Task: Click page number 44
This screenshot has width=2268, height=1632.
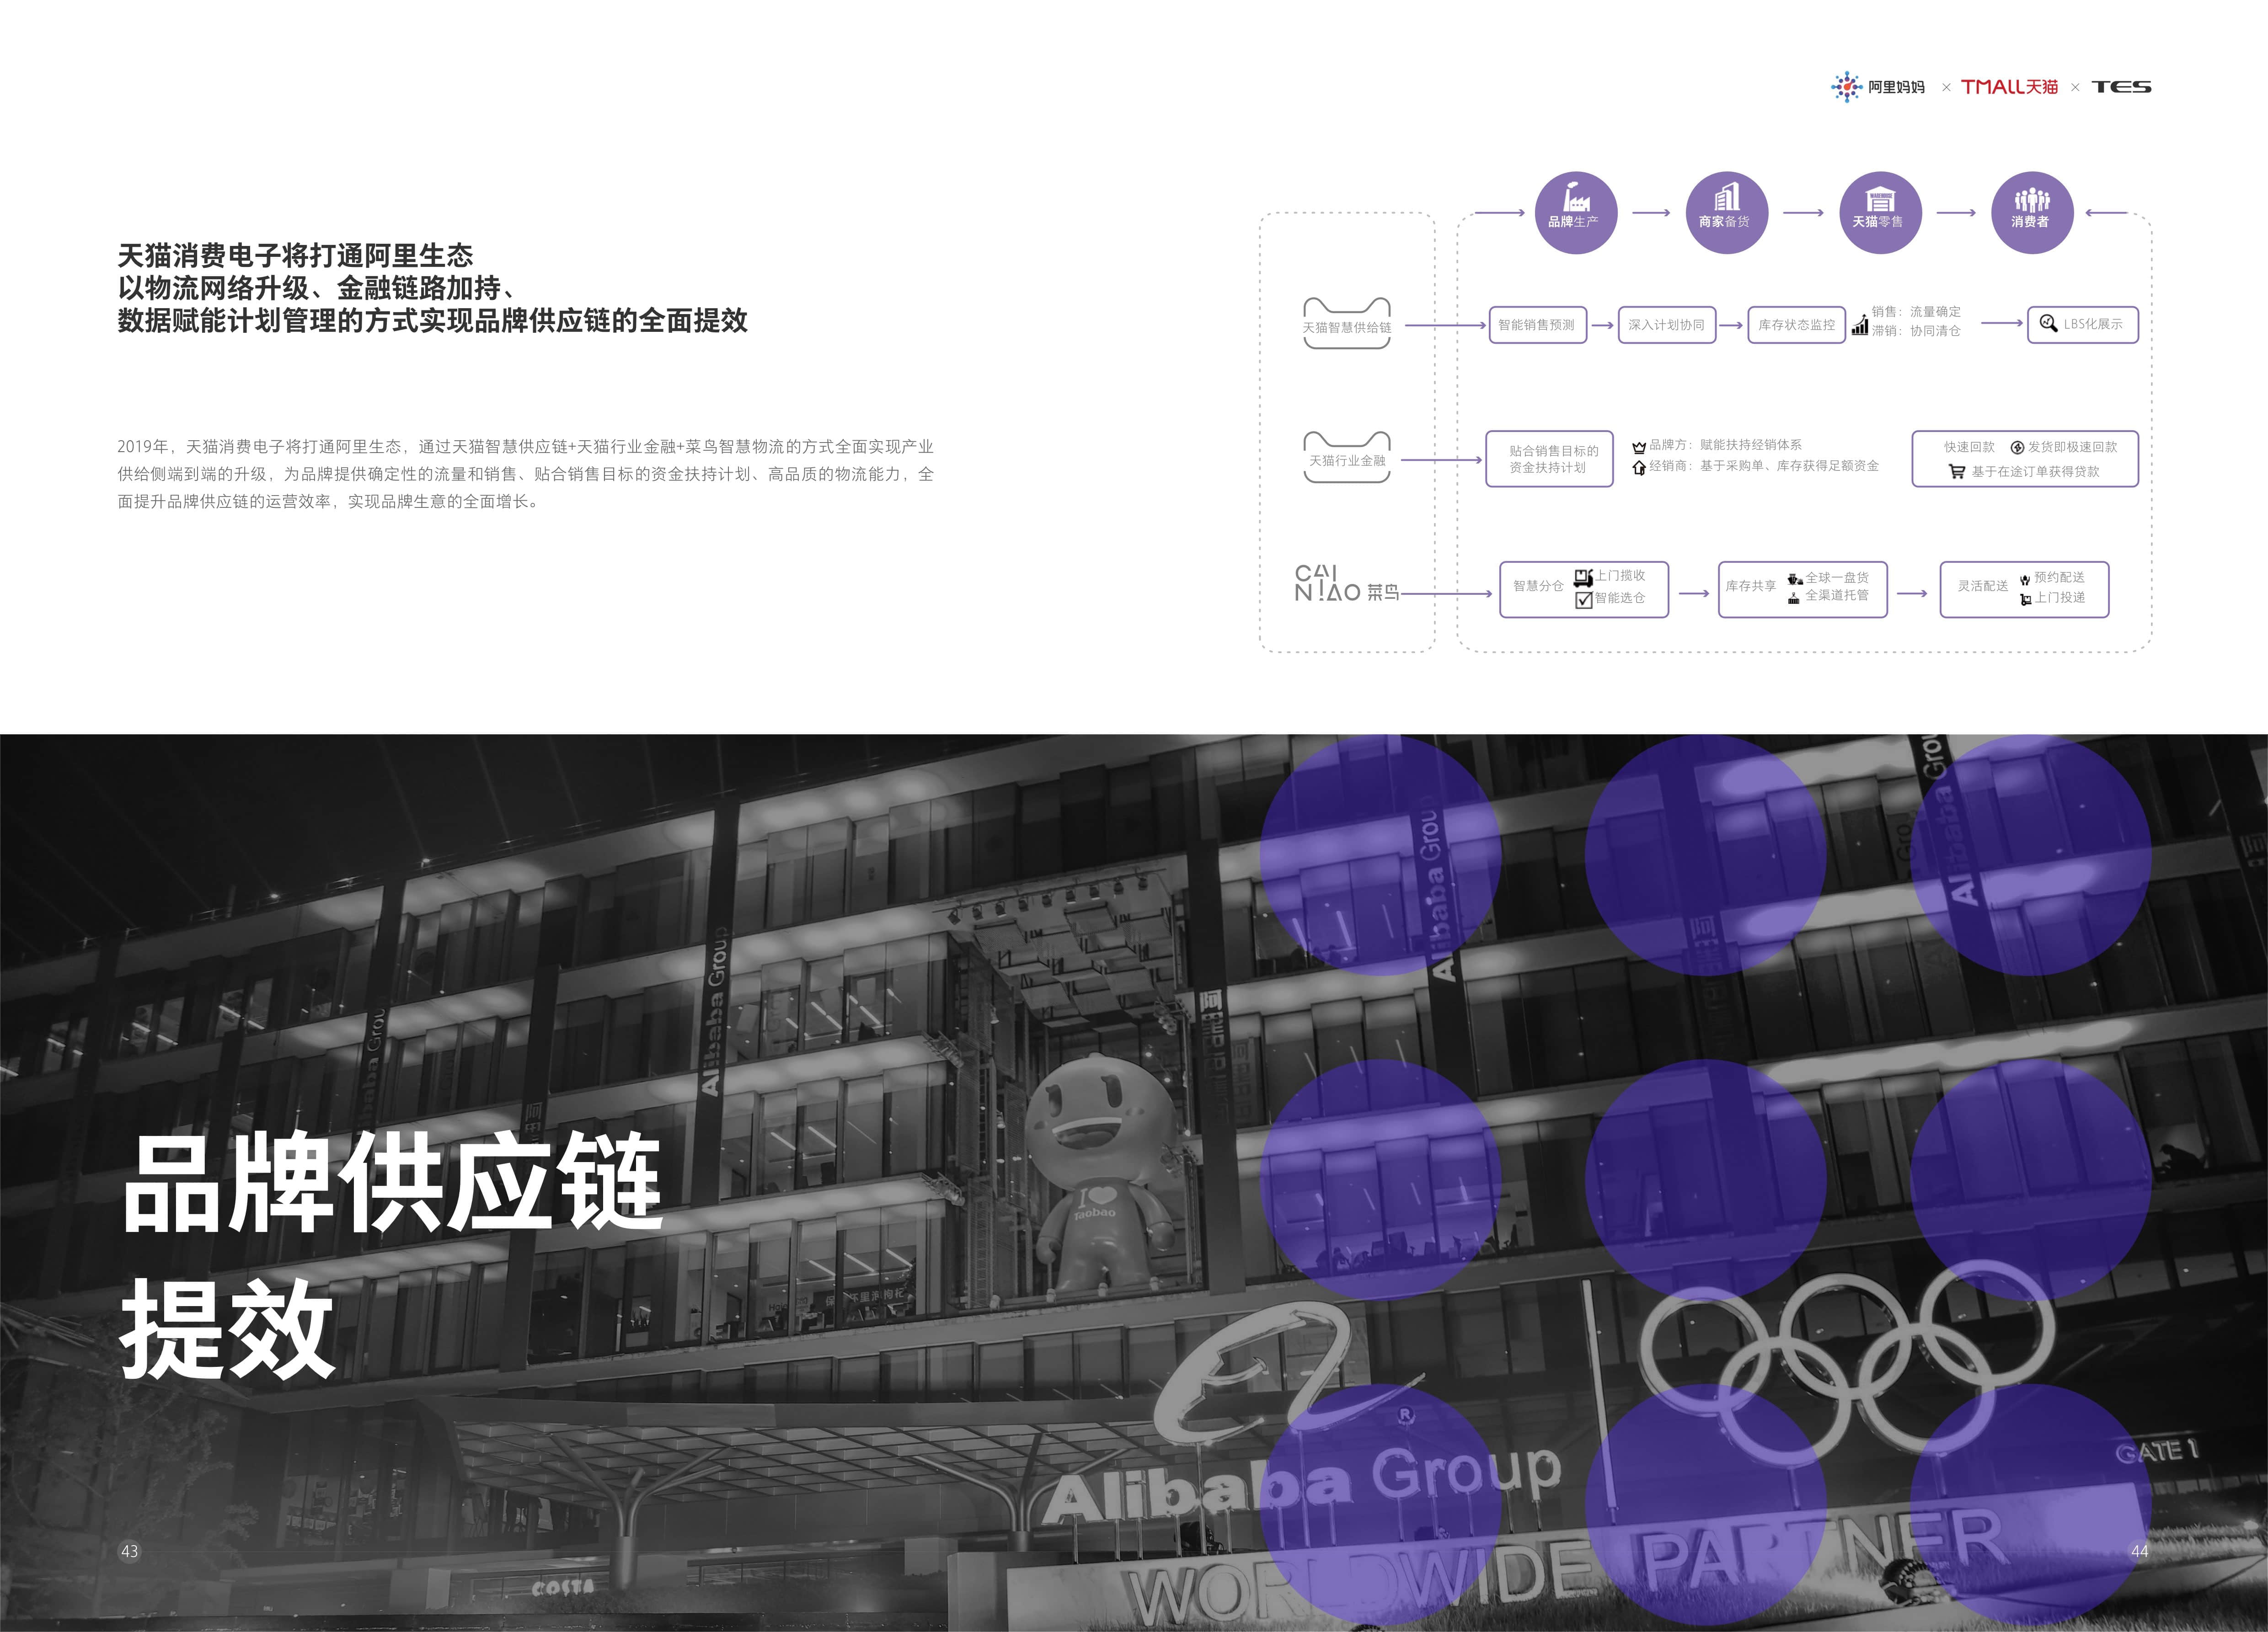Action: click(2139, 1551)
